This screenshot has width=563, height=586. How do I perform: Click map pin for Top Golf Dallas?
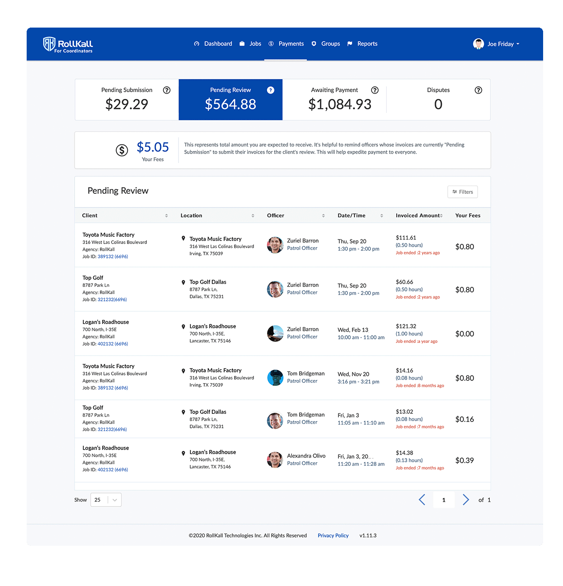[183, 282]
